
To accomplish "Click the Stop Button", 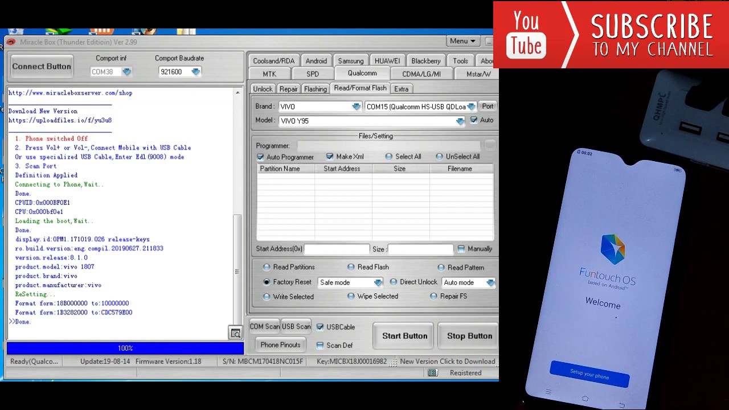I will click(x=469, y=336).
